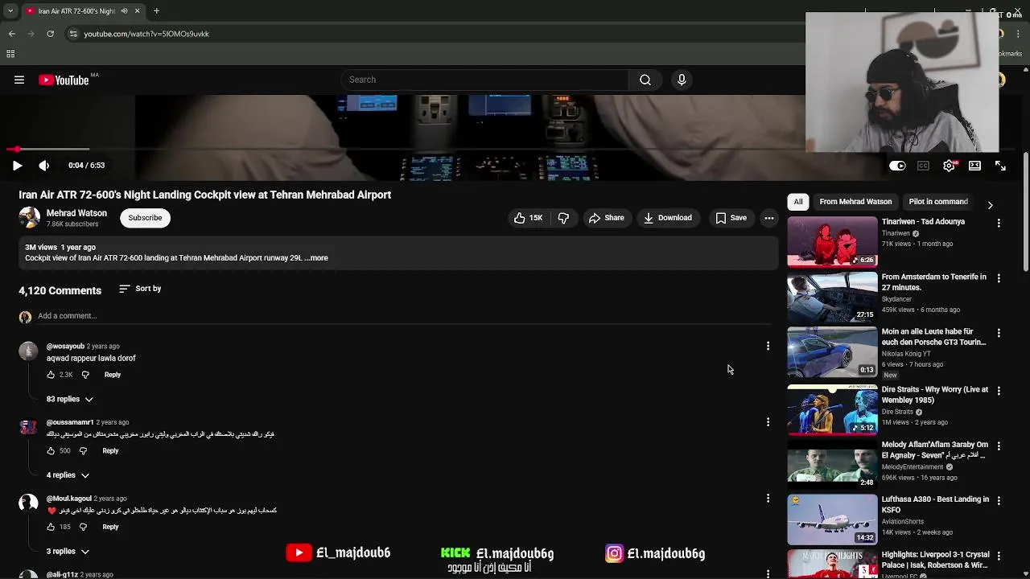Click the search magnifier button
Viewport: 1030px width, 579px height.
(645, 80)
